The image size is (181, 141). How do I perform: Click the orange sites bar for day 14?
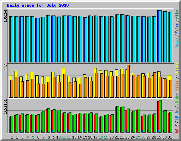(81, 91)
